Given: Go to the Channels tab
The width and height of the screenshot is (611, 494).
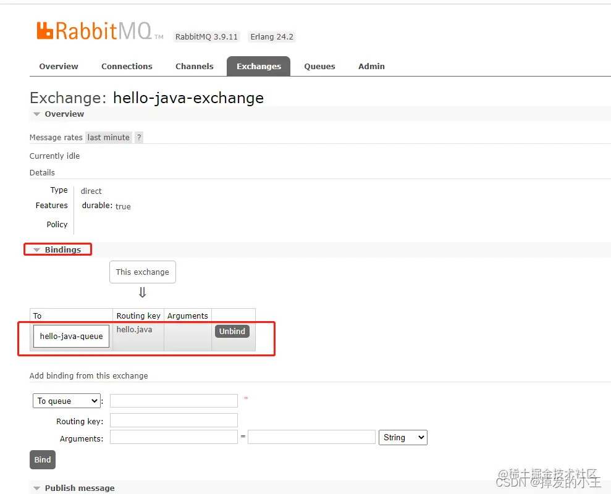Looking at the screenshot, I should tap(194, 66).
